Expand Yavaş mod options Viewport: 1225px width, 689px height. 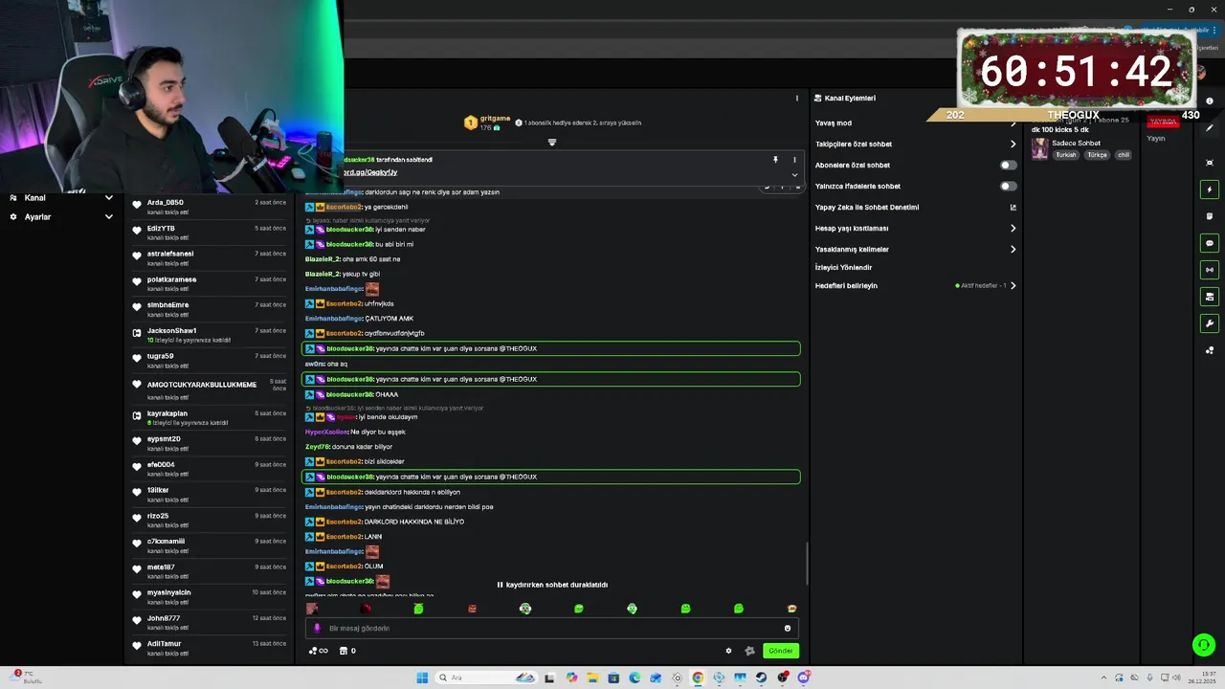pyautogui.click(x=1013, y=122)
